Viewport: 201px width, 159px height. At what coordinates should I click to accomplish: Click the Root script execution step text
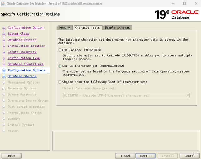pos(27,107)
